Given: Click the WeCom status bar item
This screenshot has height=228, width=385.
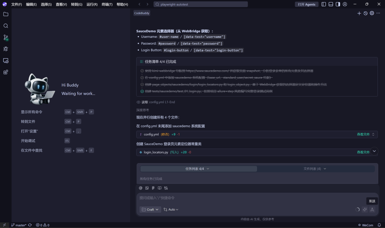Looking at the screenshot, I should click(366, 225).
